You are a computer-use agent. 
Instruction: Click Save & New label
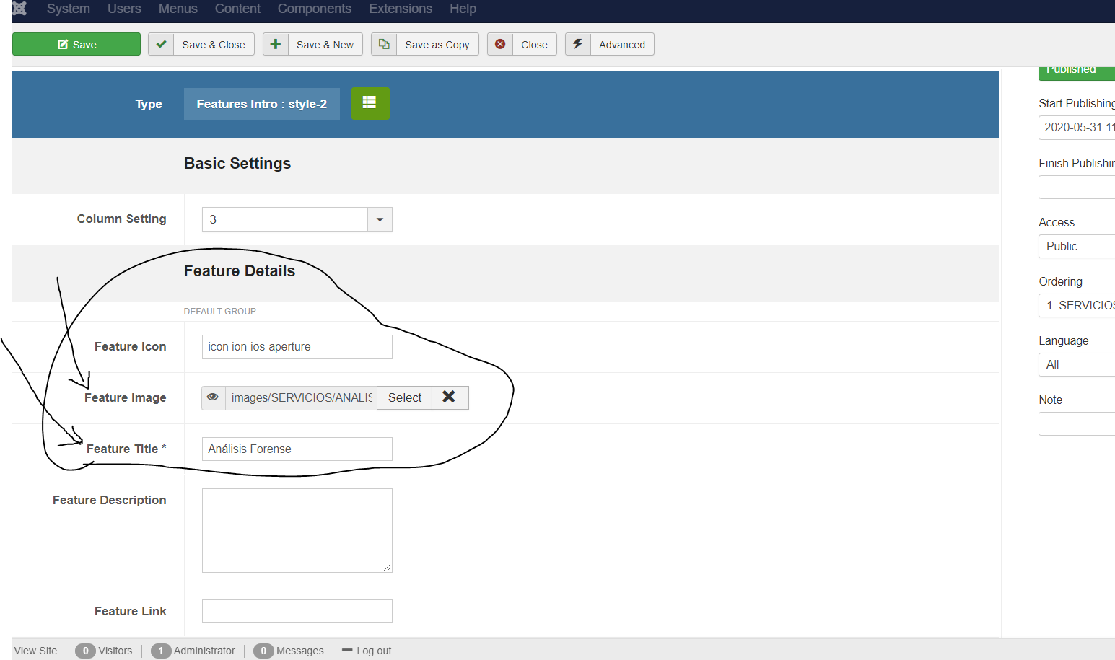[325, 44]
